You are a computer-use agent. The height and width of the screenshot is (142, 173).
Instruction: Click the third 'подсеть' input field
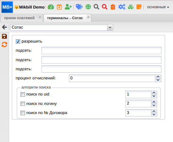101,69
